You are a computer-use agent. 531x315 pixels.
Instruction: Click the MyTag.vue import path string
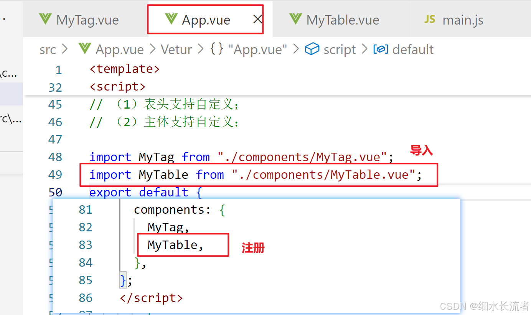click(302, 157)
